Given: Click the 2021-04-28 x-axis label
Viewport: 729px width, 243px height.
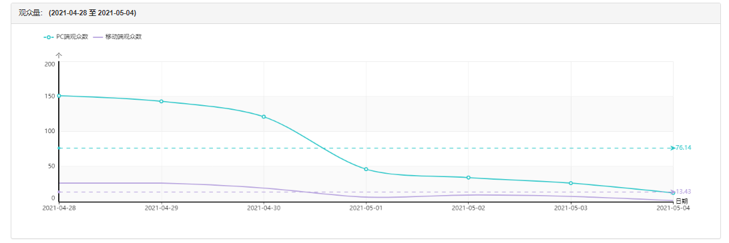Looking at the screenshot, I should (x=59, y=208).
